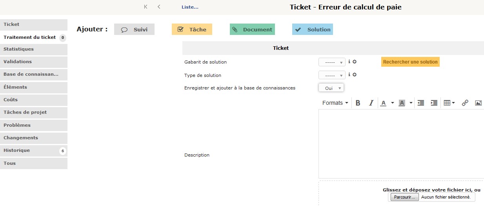Open the table insert menu

pyautogui.click(x=449, y=103)
